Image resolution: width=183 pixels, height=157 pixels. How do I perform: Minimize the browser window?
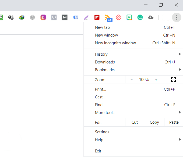[x=146, y=5]
